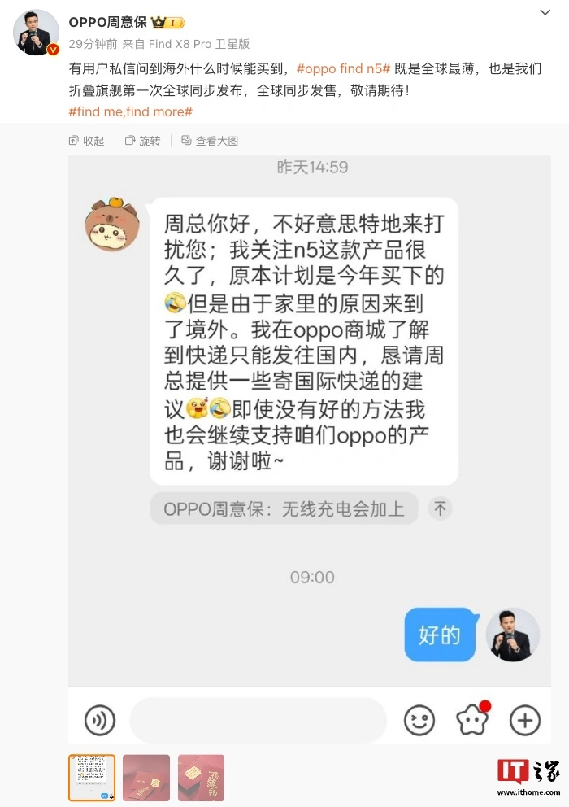Image resolution: width=569 pixels, height=807 pixels.
Task: View full image via 查看大图
Action: (210, 141)
